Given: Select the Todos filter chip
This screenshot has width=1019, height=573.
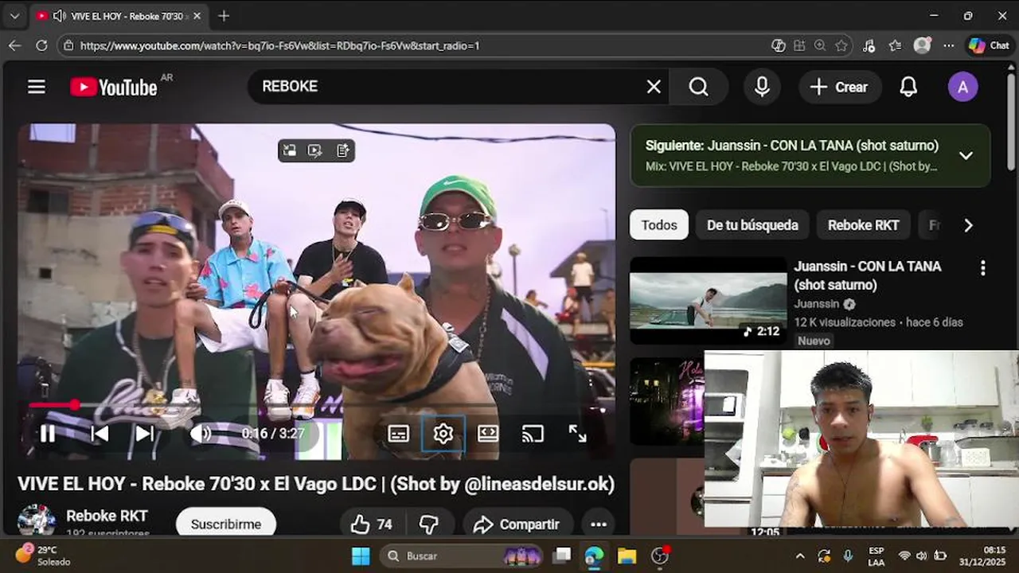Looking at the screenshot, I should point(659,225).
